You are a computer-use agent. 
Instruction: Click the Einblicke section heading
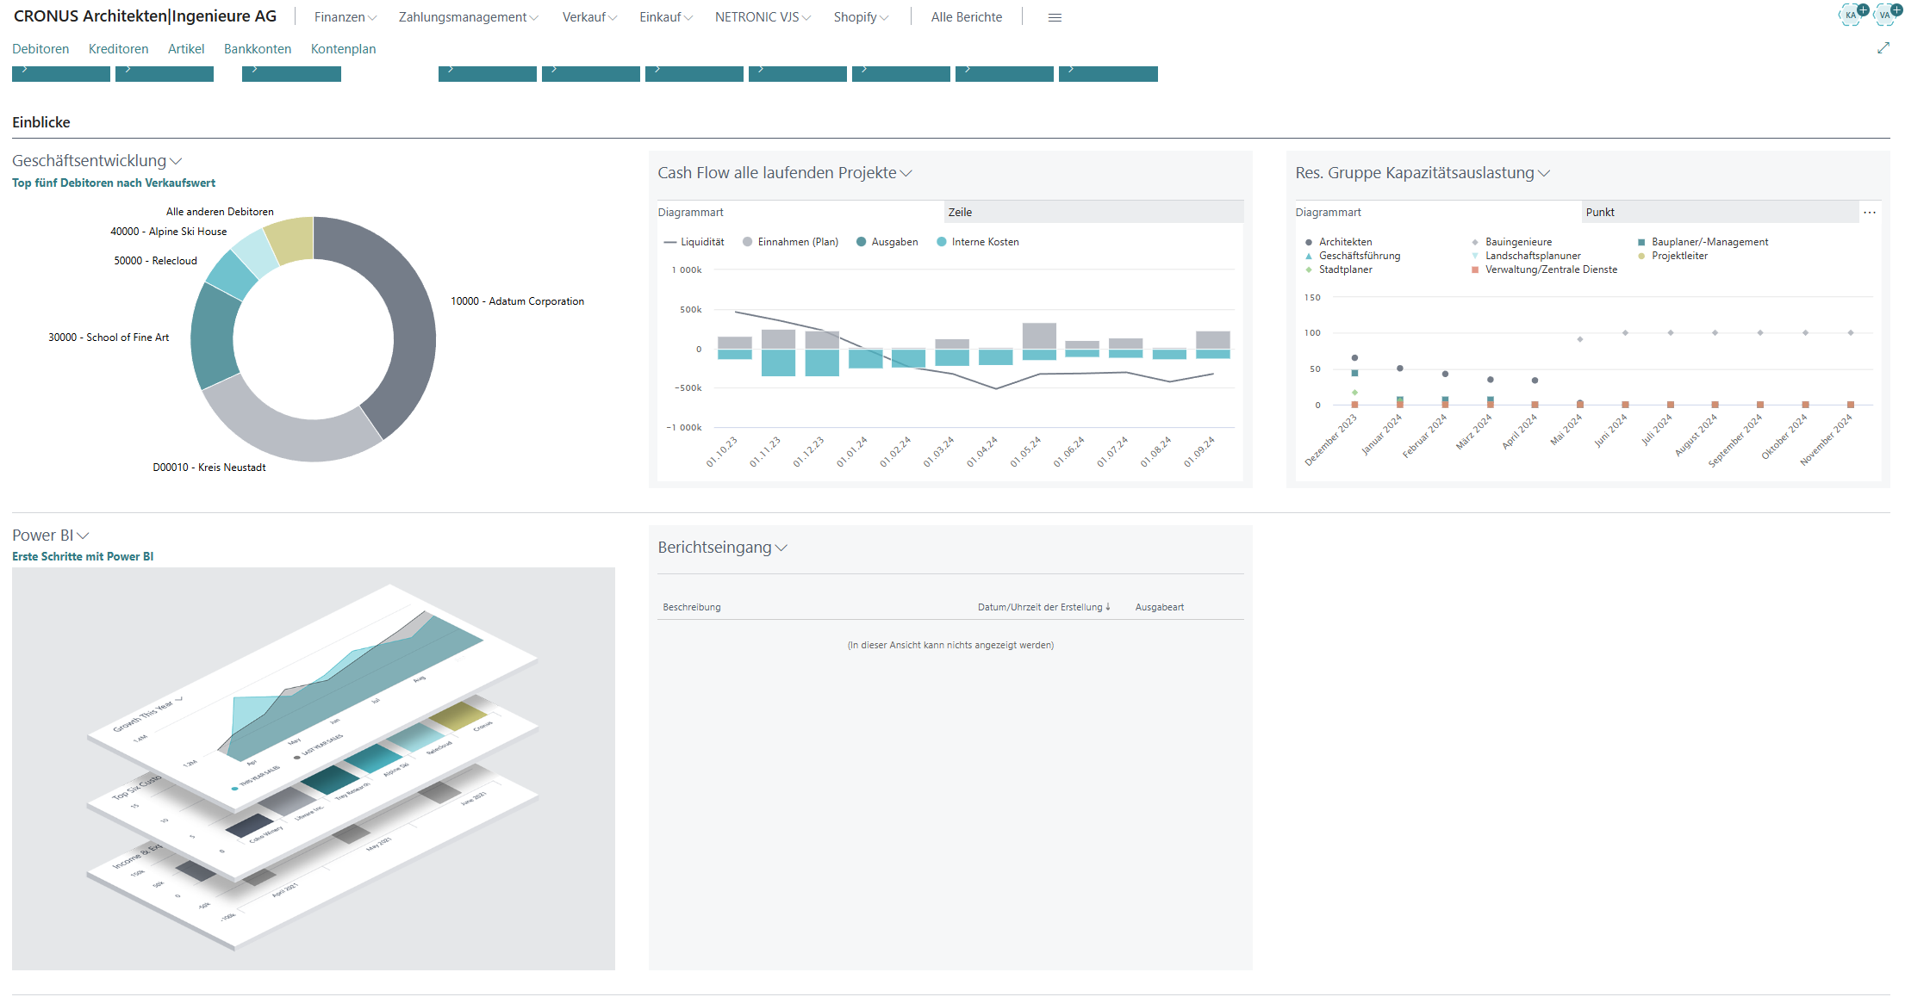[x=41, y=122]
